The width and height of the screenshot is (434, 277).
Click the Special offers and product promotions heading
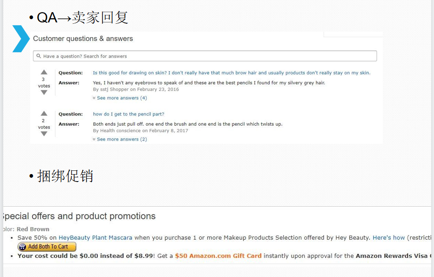pyautogui.click(x=79, y=216)
